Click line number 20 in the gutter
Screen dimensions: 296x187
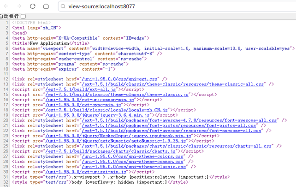coord(6,120)
